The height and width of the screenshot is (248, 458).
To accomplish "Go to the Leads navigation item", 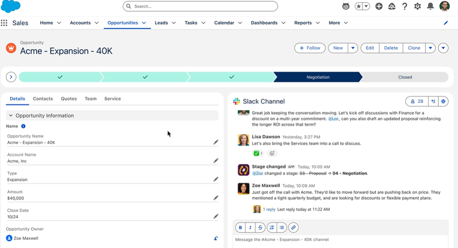I will pyautogui.click(x=161, y=23).
